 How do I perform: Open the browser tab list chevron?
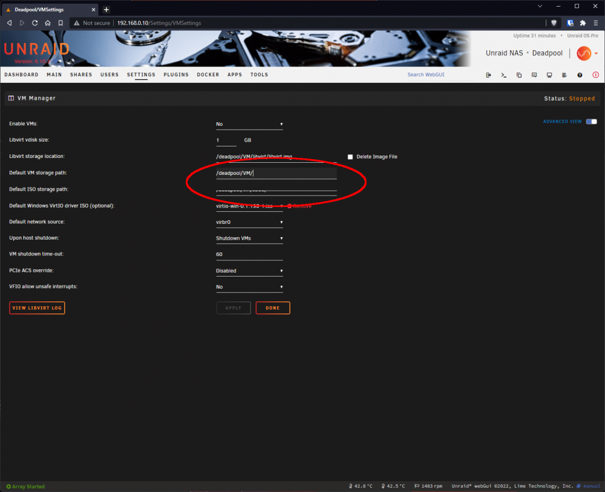(540, 6)
